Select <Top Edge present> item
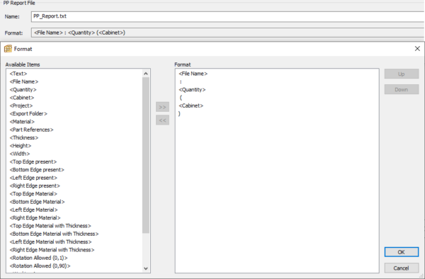425x279 pixels. click(33, 161)
